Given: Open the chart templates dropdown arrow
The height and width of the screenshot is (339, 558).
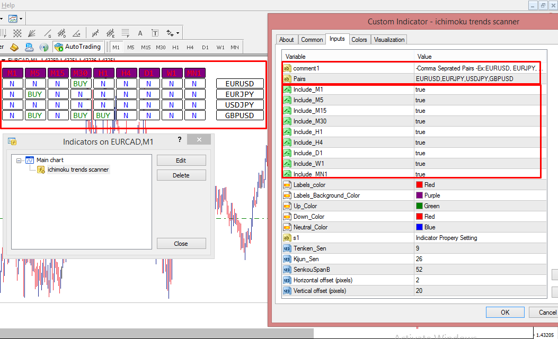Looking at the screenshot, I should coord(21,19).
